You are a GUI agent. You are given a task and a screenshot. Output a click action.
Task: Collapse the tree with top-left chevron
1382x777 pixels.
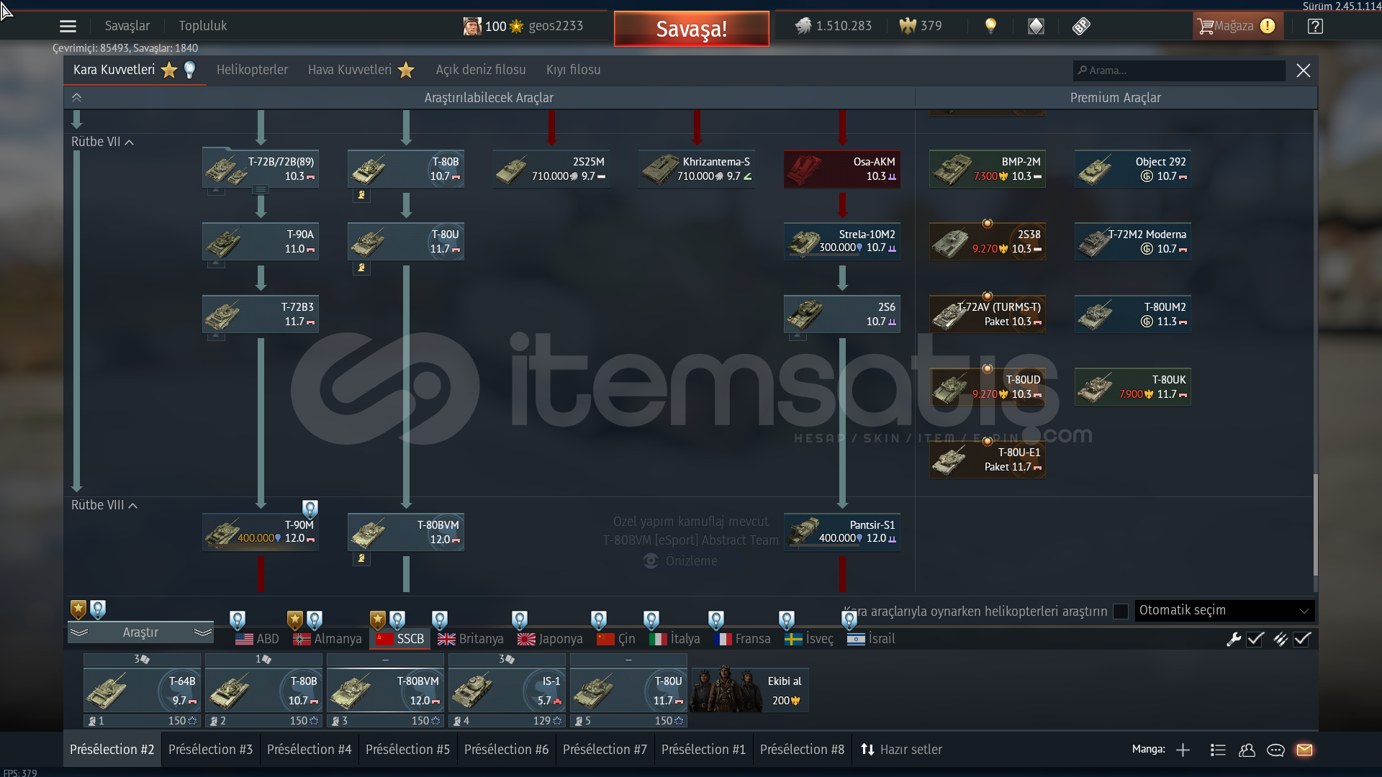[x=76, y=97]
